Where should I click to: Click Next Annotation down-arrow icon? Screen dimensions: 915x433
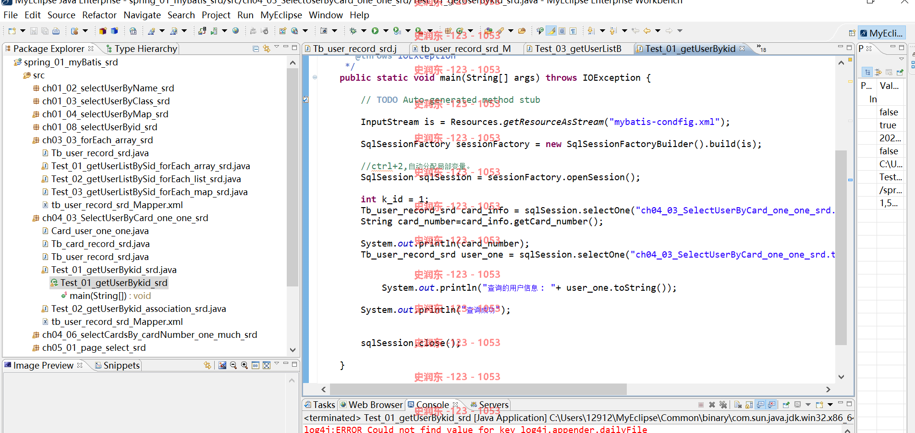tap(591, 31)
